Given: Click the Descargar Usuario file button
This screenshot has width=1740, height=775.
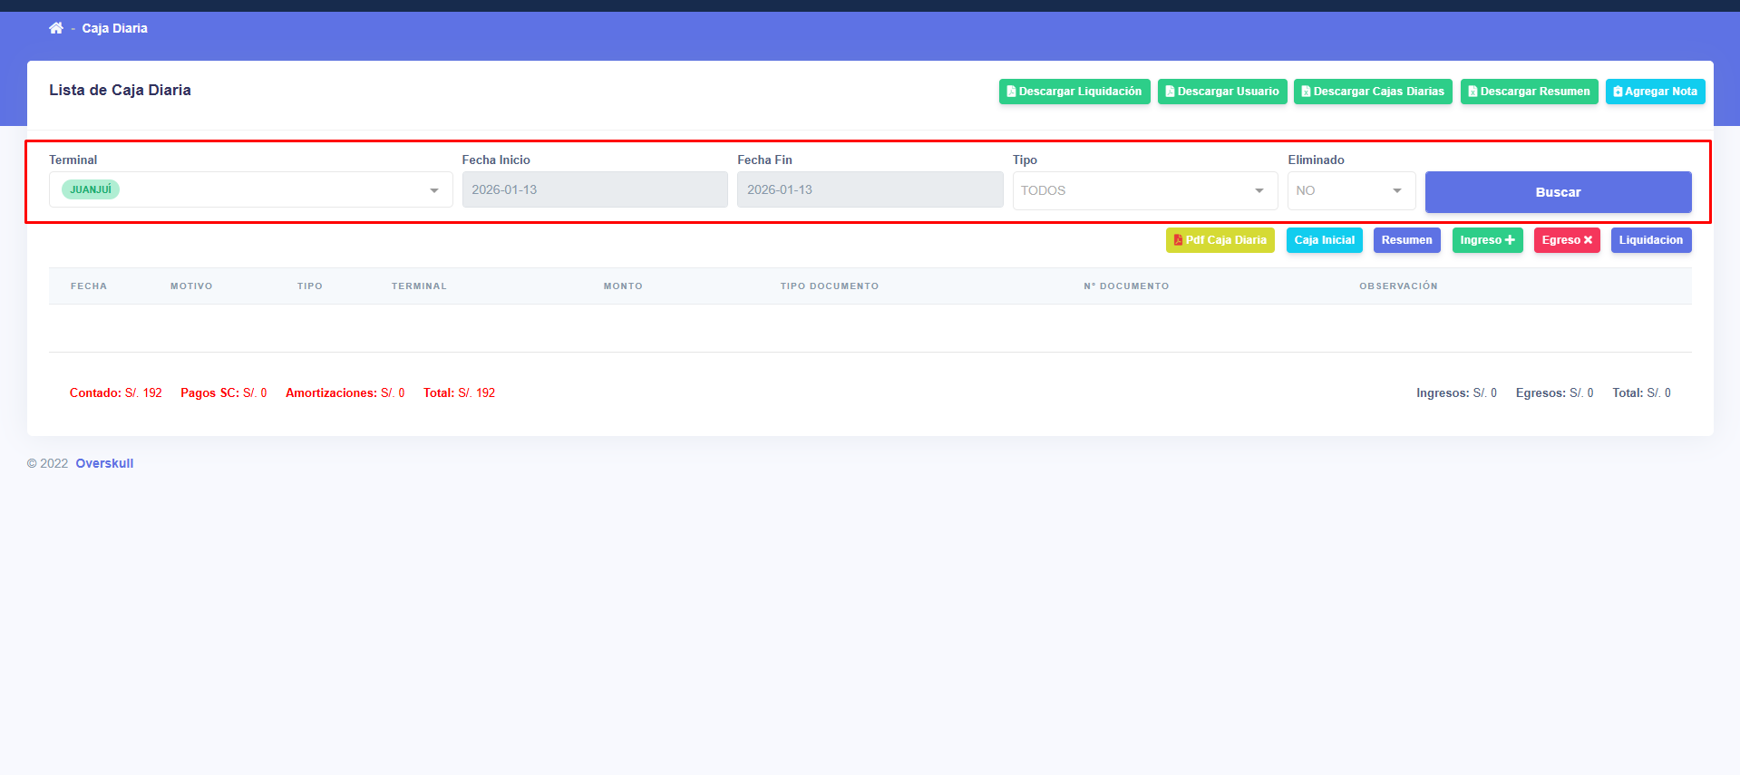Looking at the screenshot, I should point(1221,92).
